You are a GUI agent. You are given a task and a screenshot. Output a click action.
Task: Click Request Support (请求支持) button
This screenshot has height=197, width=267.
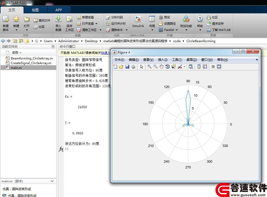click(x=215, y=24)
